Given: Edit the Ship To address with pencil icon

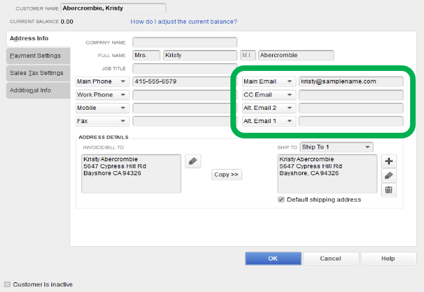Looking at the screenshot, I should pyautogui.click(x=389, y=175).
